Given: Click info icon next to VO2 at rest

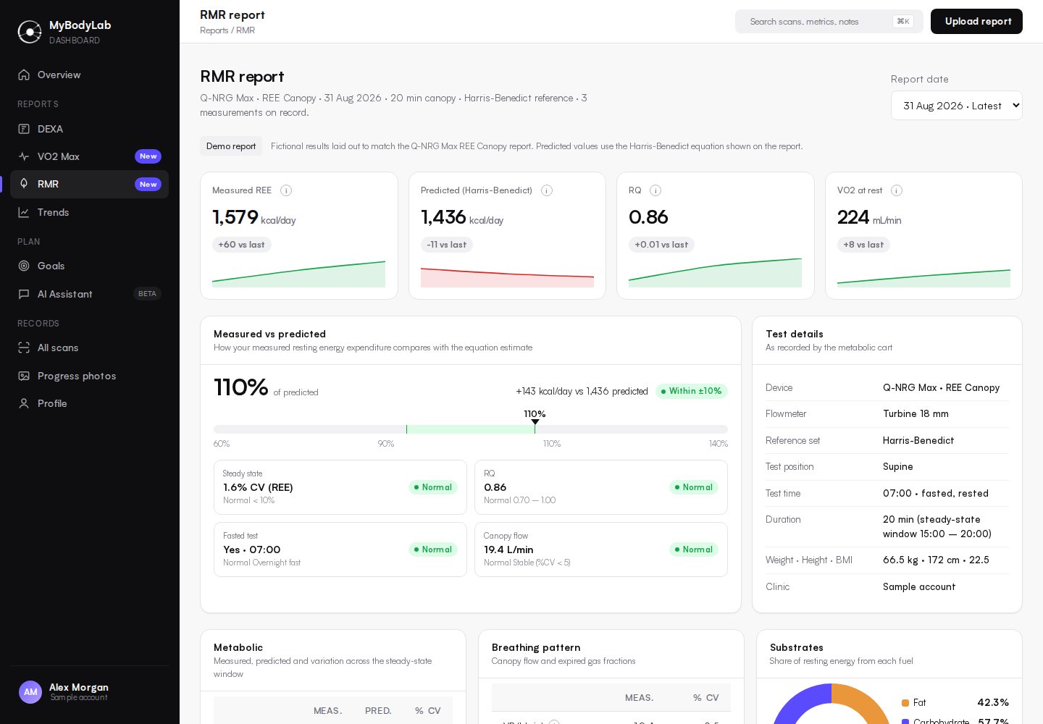Looking at the screenshot, I should (897, 190).
